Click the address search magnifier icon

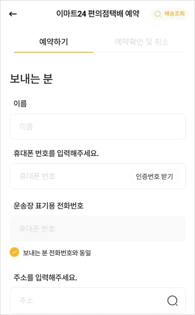(172, 301)
